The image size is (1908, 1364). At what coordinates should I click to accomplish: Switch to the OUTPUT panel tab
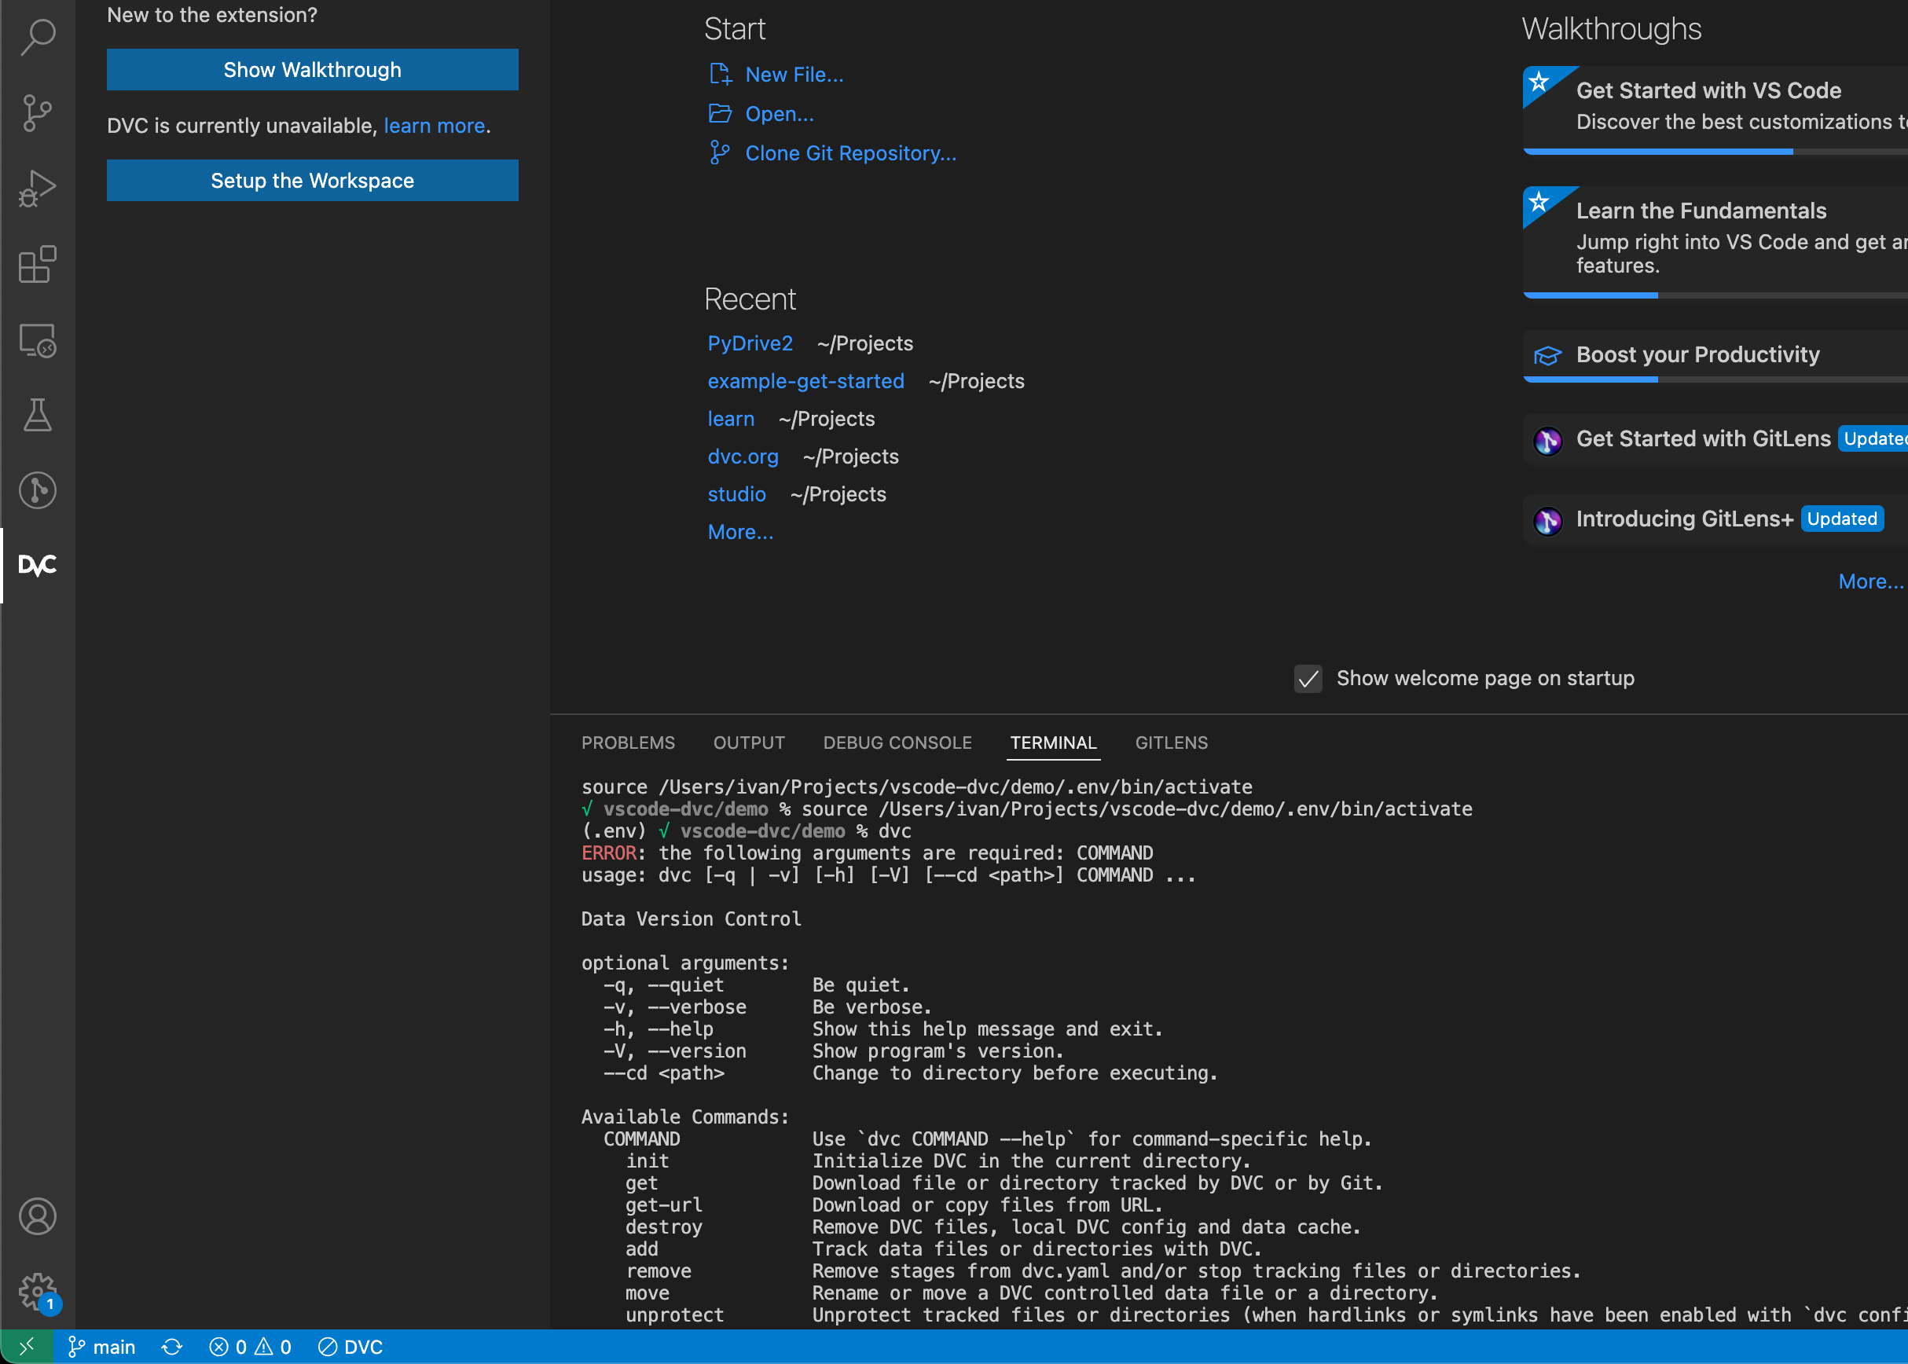click(x=749, y=742)
